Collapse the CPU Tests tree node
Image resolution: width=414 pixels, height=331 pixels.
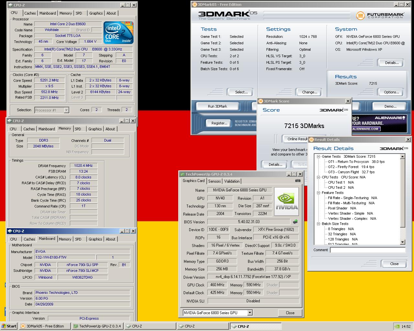tap(319, 177)
